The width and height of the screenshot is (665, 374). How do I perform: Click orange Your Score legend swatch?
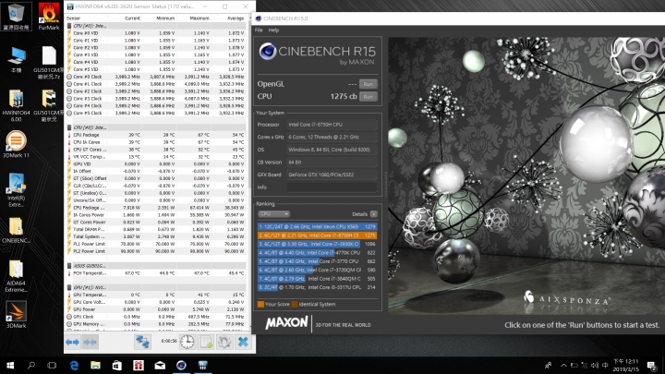point(260,304)
